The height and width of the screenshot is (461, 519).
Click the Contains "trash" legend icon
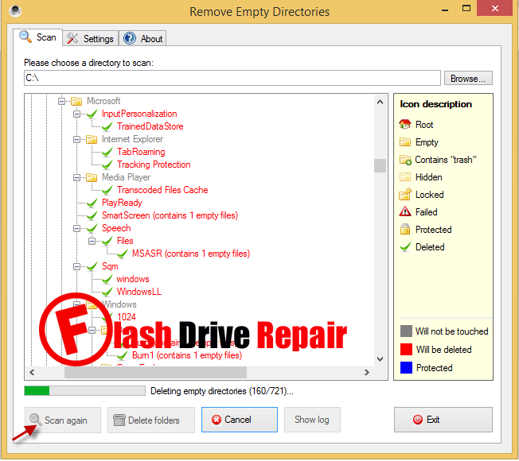(x=405, y=160)
